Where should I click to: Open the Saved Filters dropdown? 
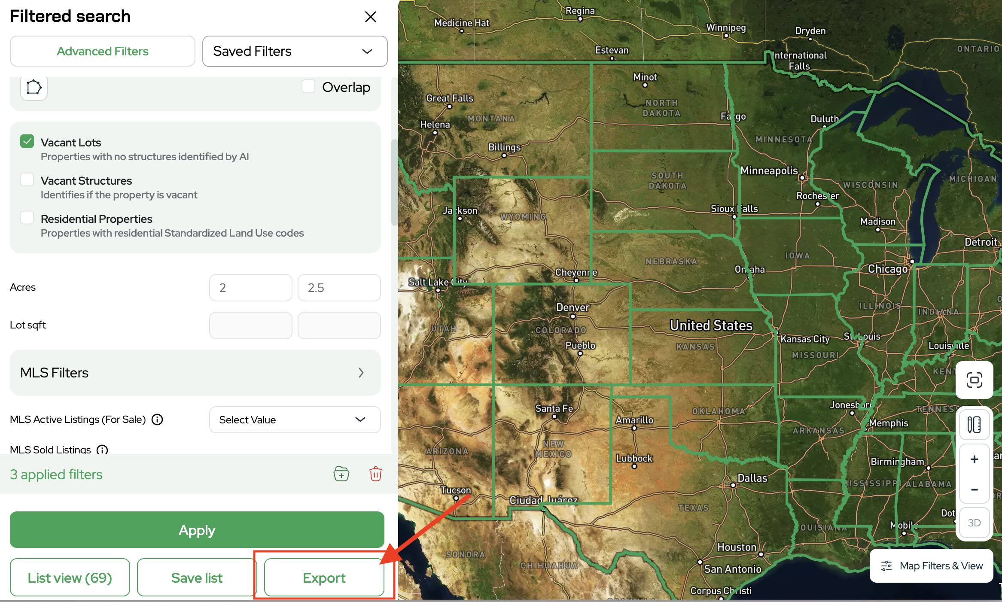(x=295, y=51)
